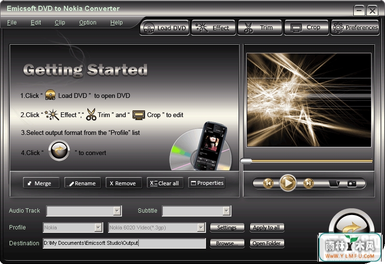Open the Help menu
The height and width of the screenshot is (264, 385).
point(116,23)
